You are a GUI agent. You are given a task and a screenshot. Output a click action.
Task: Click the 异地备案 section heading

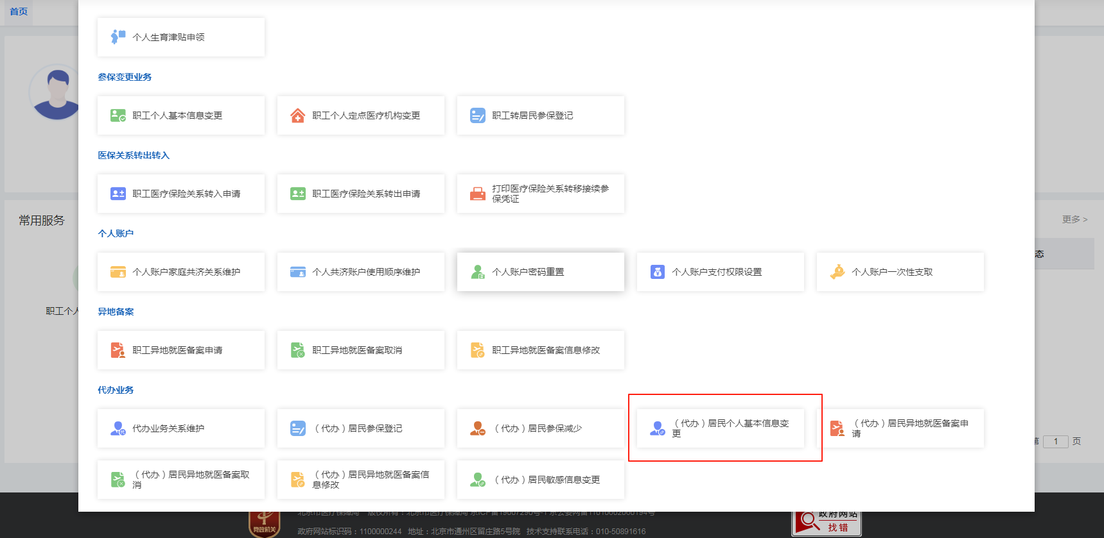click(x=116, y=312)
